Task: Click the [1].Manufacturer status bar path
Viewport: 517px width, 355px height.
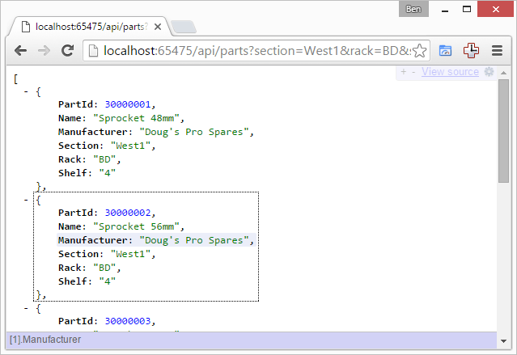Action: [45, 340]
